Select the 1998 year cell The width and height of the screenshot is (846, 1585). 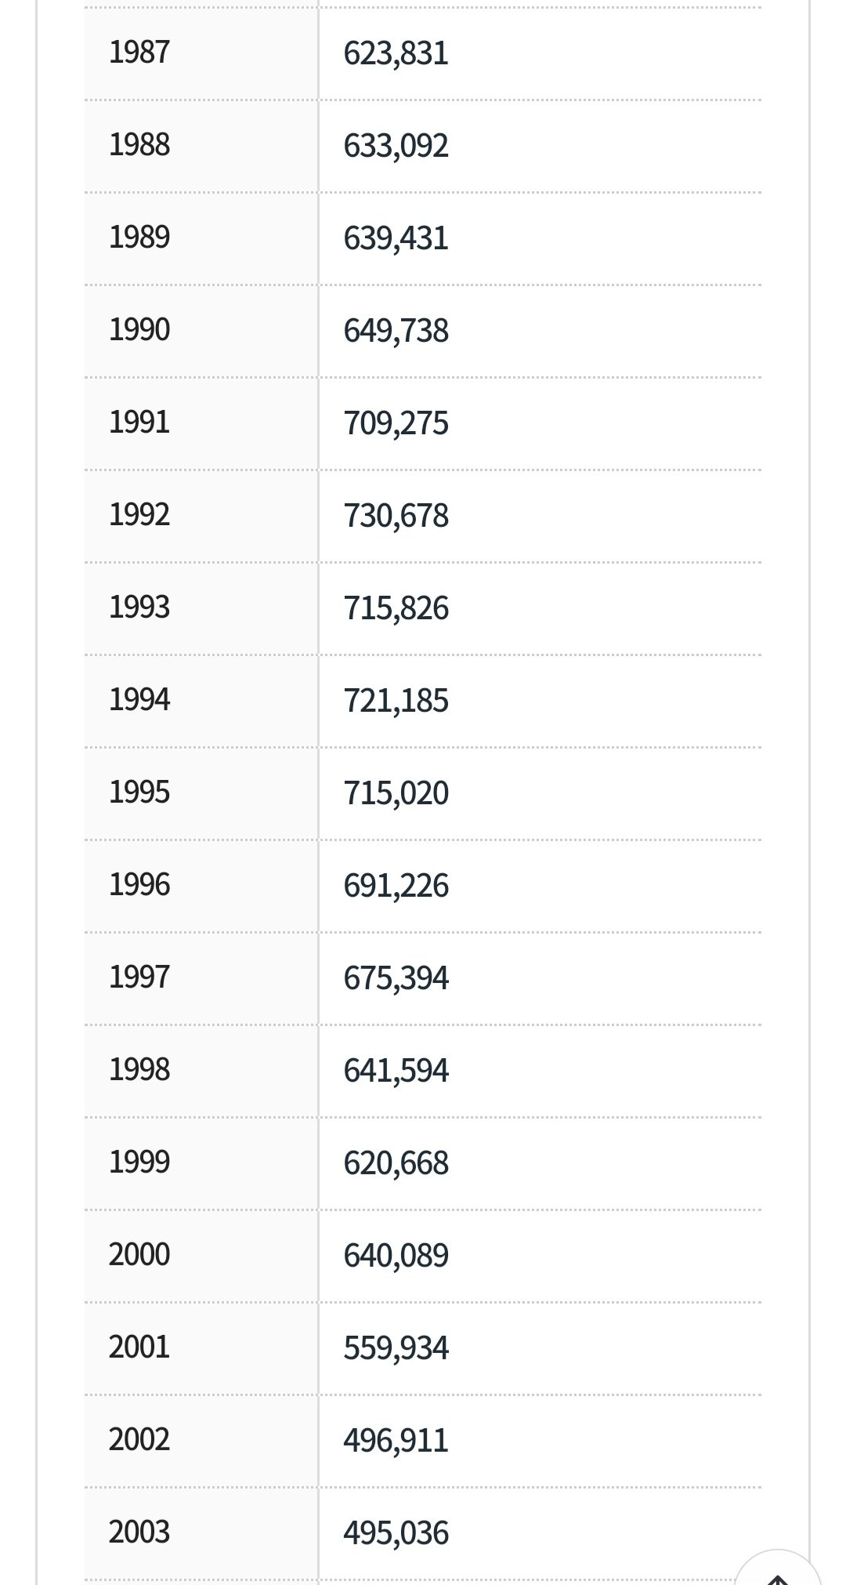[x=139, y=1070]
